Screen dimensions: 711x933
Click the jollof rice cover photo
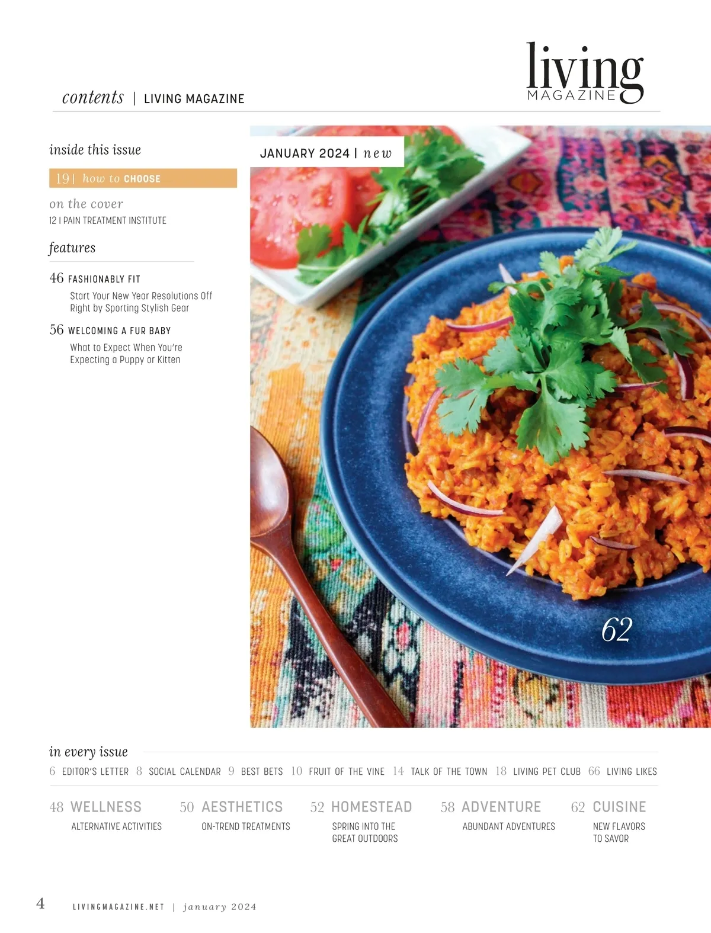click(481, 427)
